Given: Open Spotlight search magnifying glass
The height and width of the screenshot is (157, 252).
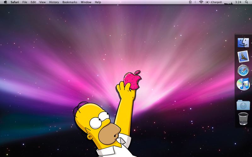Looking at the screenshot, I should (246, 2).
